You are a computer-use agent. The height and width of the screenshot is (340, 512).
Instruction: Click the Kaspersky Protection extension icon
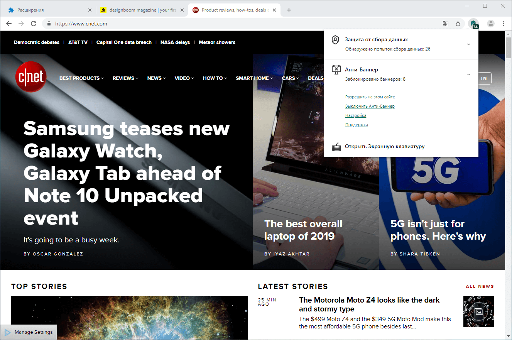(473, 24)
